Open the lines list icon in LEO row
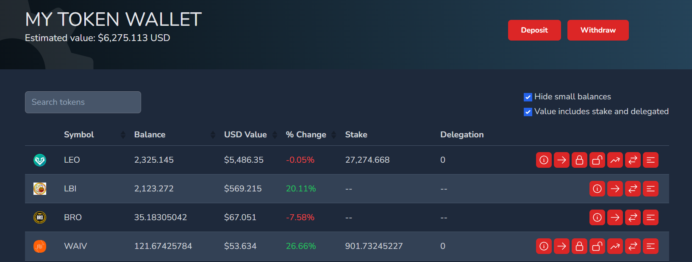 pyautogui.click(x=650, y=160)
